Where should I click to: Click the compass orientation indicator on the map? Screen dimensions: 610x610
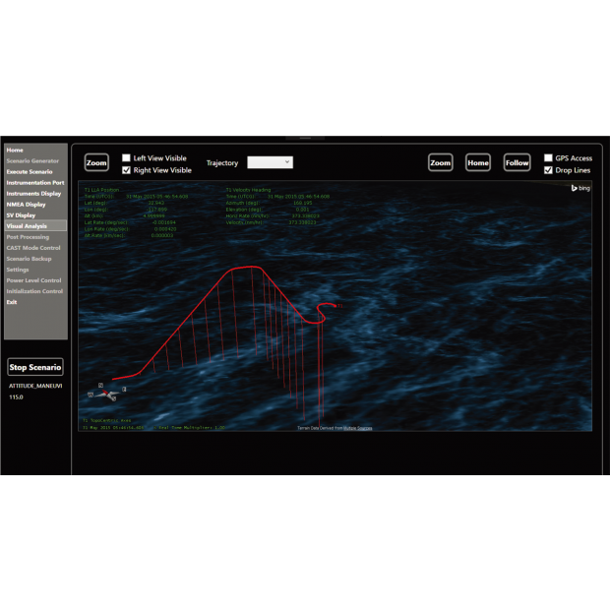(x=106, y=394)
